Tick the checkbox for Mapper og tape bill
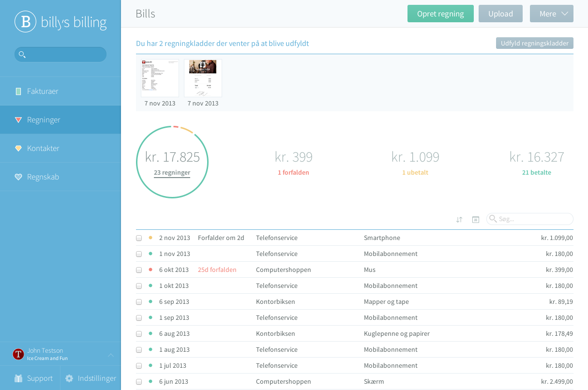This screenshot has height=390, width=588. 139,302
